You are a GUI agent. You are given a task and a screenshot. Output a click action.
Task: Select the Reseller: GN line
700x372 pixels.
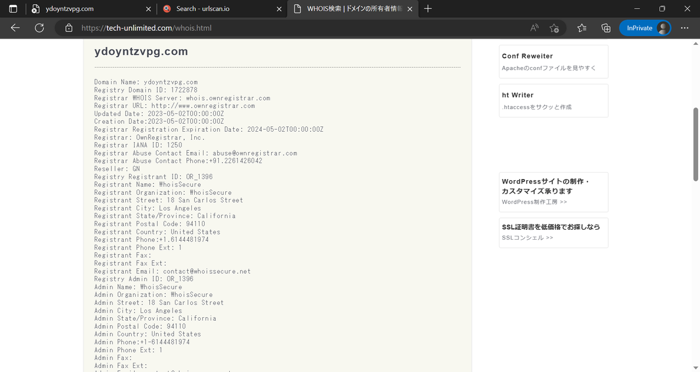click(117, 169)
